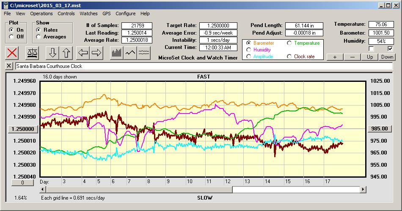Screen dimensions: 402x211
Task: Click the 0 button below the left axis
Action: point(22,183)
